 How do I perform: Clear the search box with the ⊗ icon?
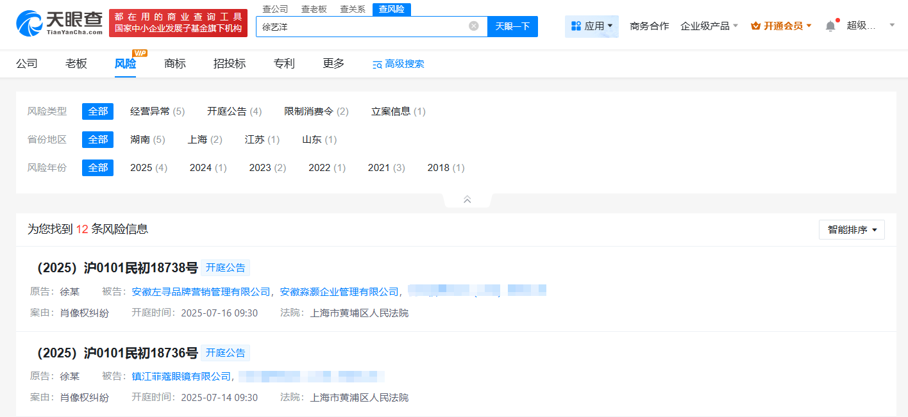pyautogui.click(x=473, y=26)
